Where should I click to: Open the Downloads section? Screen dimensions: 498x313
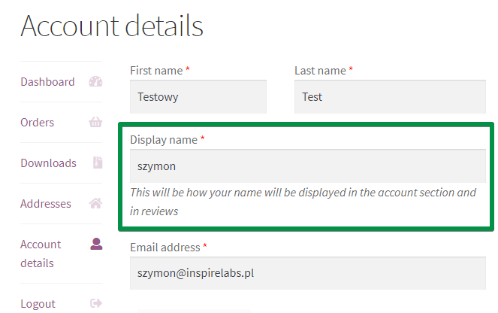pos(48,163)
